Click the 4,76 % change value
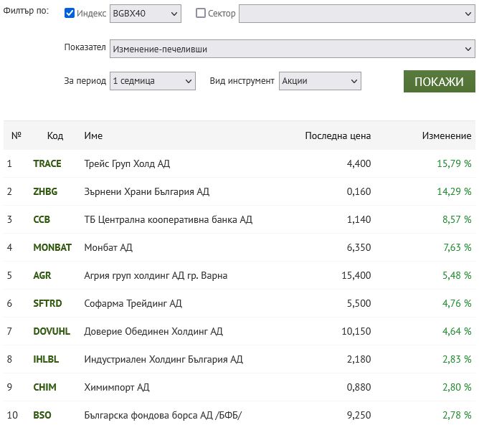 click(457, 303)
